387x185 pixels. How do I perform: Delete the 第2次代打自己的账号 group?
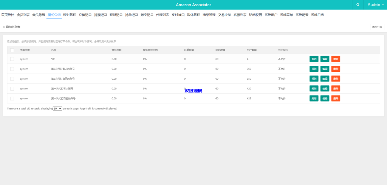tap(336, 79)
